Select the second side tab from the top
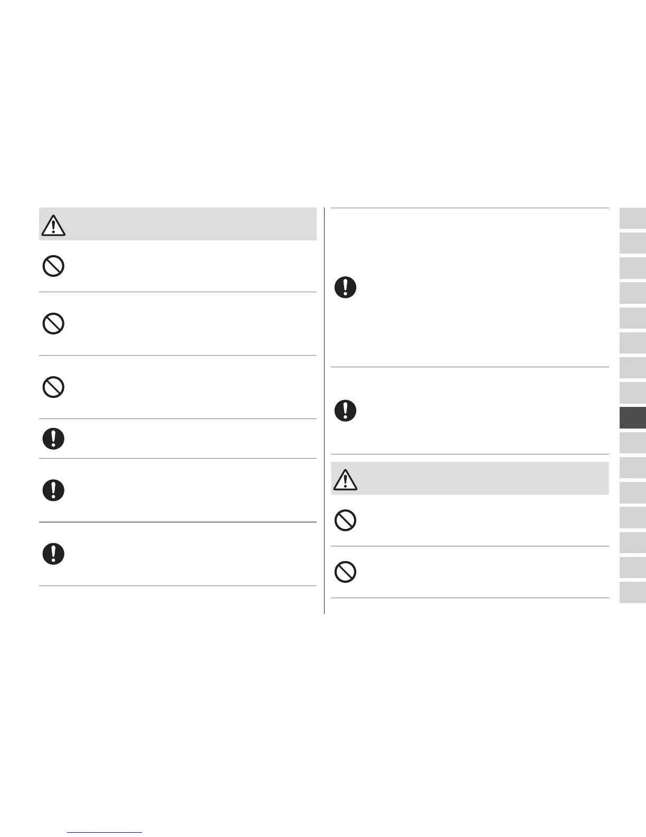The width and height of the screenshot is (646, 837). click(x=632, y=243)
